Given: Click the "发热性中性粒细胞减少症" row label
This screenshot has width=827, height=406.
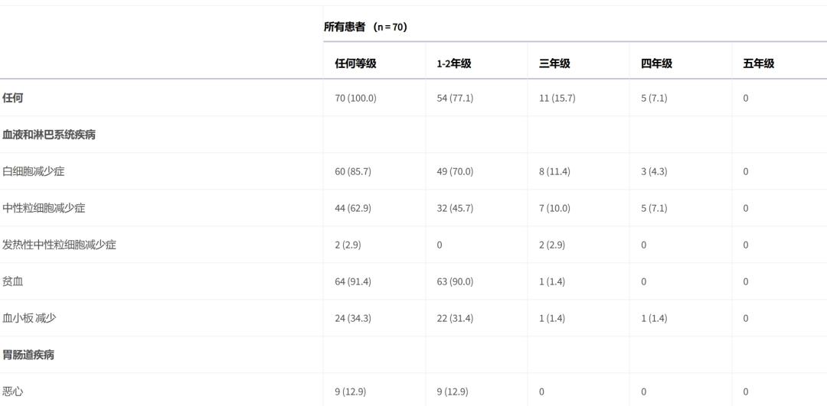Looking at the screenshot, I should [x=60, y=245].
